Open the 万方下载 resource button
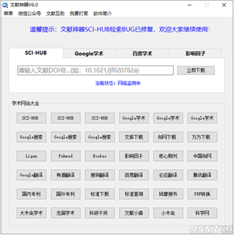Viewport: 234px width, 235px height. (202, 137)
